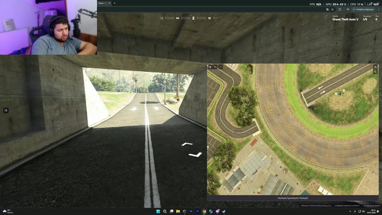Select the Game browser tab
The width and height of the screenshot is (382, 215).
coord(102,3)
